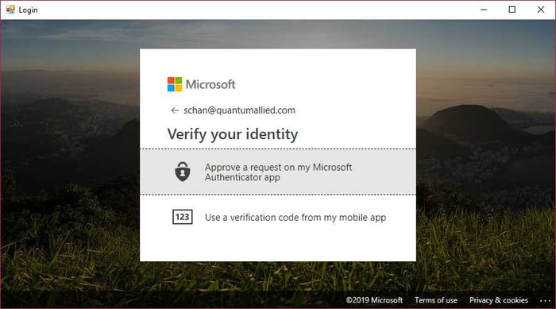Minimize the Login window
Image resolution: width=556 pixels, height=309 pixels.
tap(484, 10)
